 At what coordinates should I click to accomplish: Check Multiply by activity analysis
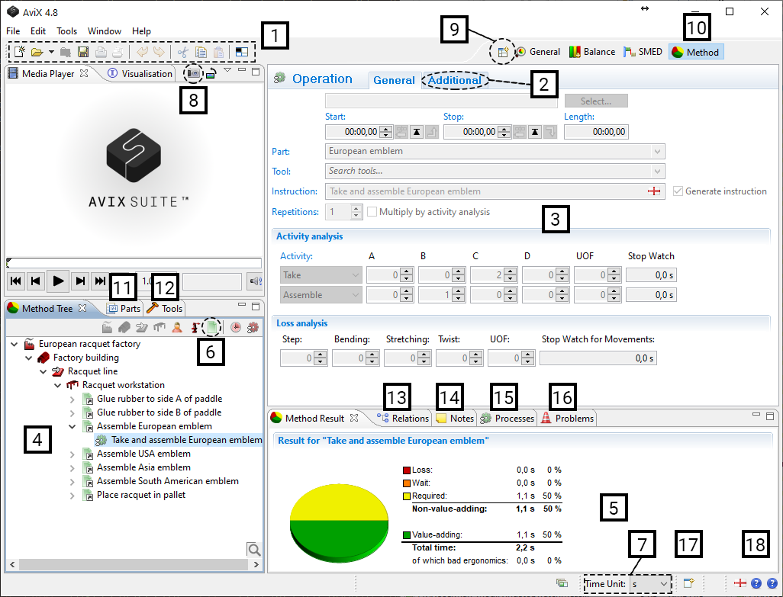(372, 211)
